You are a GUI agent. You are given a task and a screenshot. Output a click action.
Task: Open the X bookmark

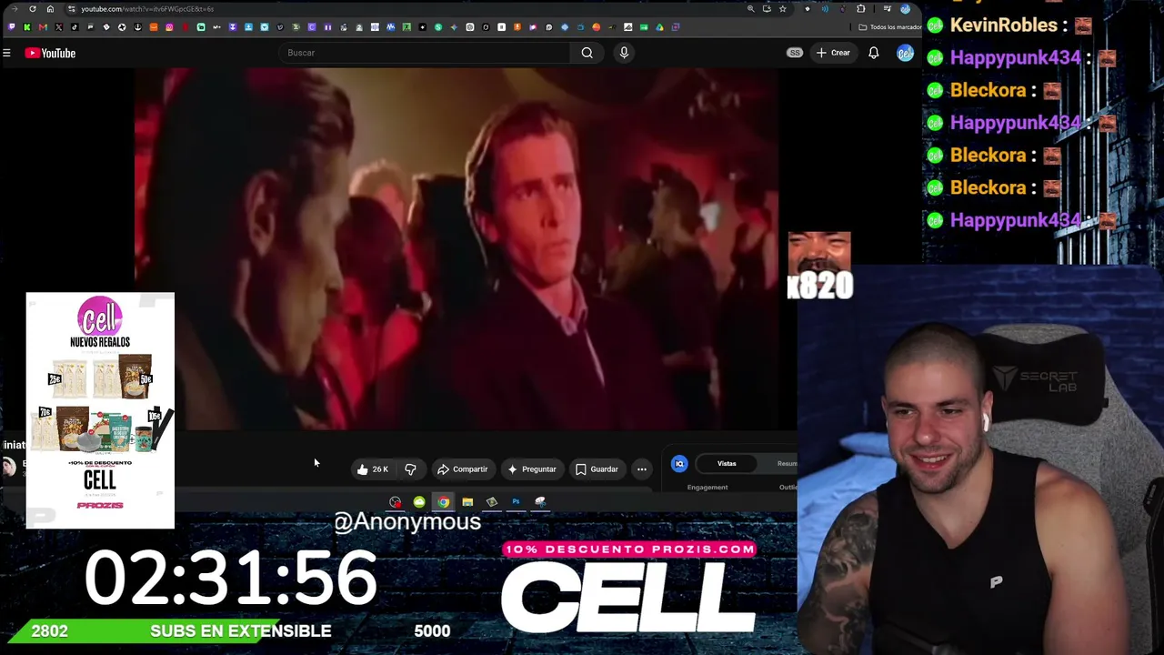[x=58, y=27]
